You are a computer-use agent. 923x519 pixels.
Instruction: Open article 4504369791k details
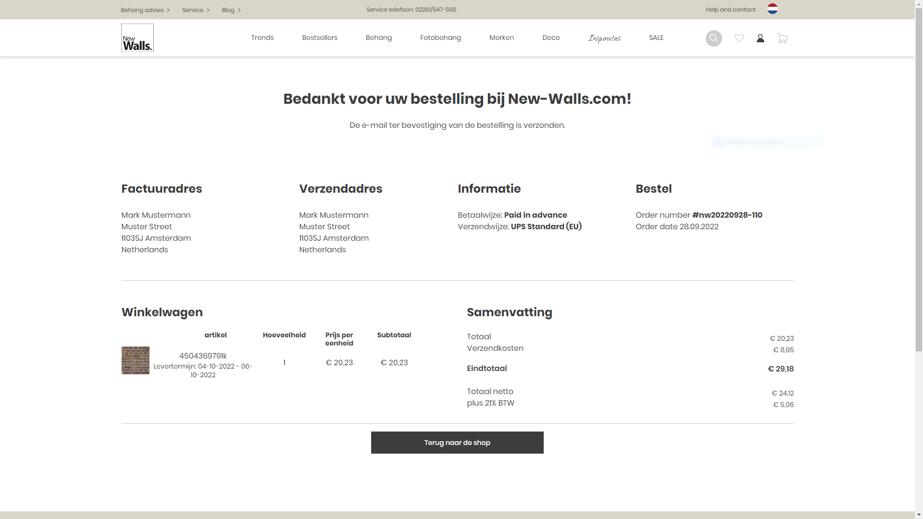pyautogui.click(x=203, y=356)
